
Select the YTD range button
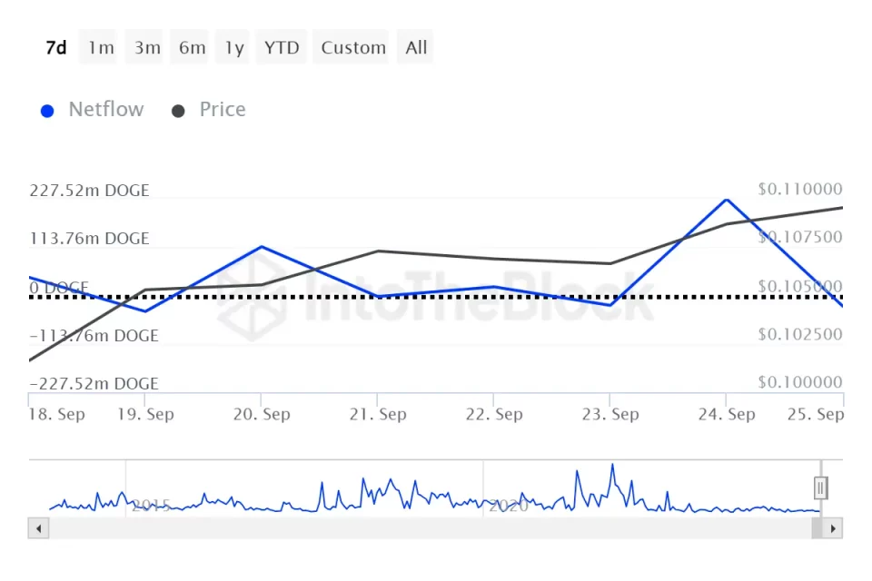(x=282, y=48)
